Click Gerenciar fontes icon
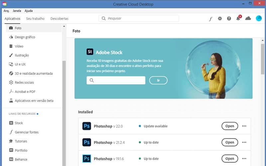This screenshot has width=266, height=166. click(x=11, y=132)
